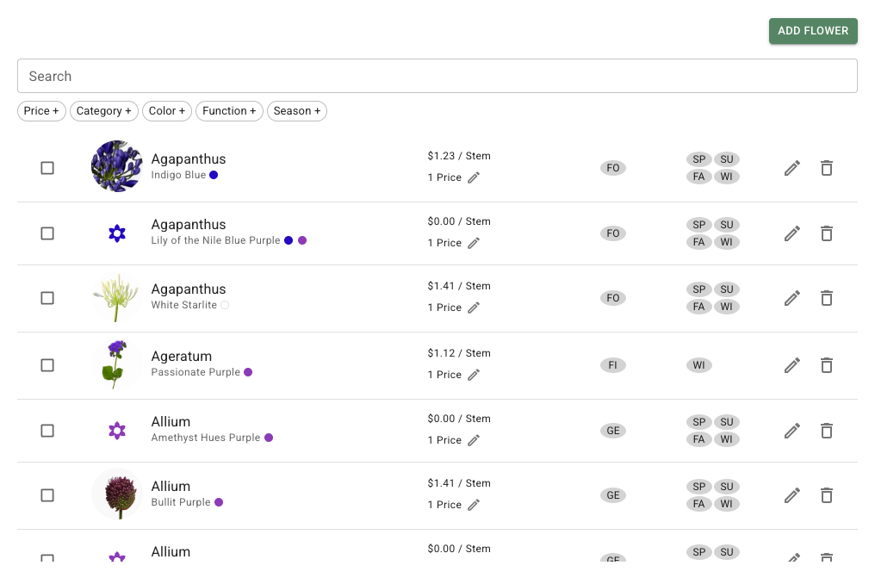Click GE tag on Bullit Purple row
The height and width of the screenshot is (578, 875).
point(612,495)
